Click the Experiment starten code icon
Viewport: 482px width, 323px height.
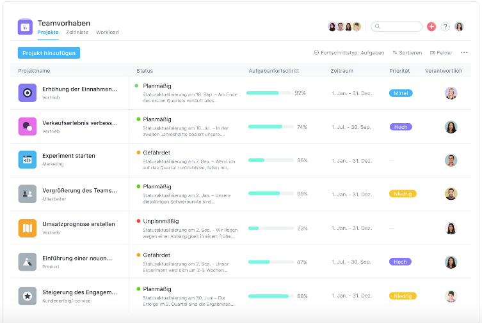click(28, 160)
